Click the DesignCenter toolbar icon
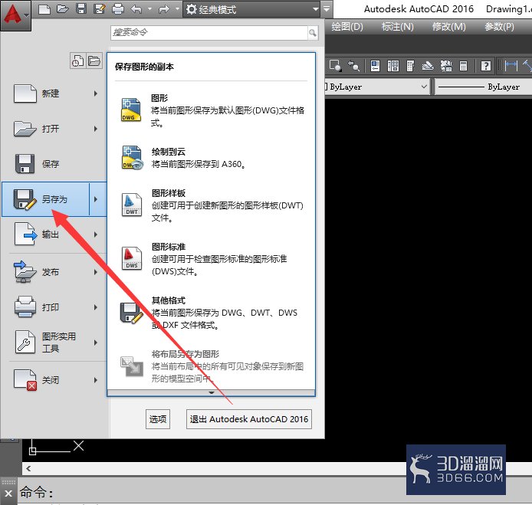Image resolution: width=532 pixels, height=505 pixels. 393,65
